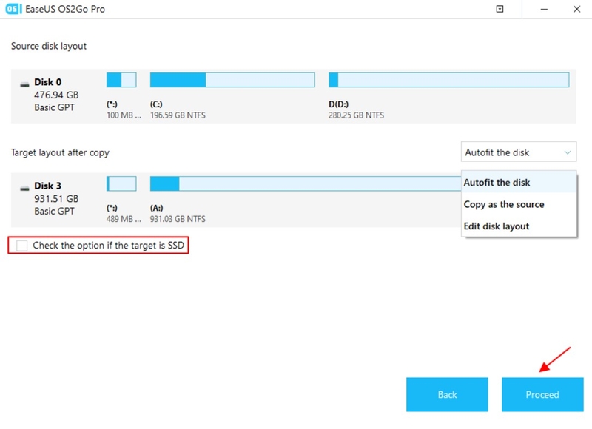Click the title bar dropdown menu icon
The height and width of the screenshot is (429, 592).
499,9
